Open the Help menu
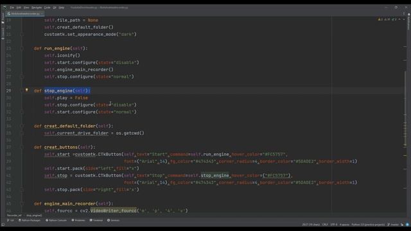 (62, 8)
